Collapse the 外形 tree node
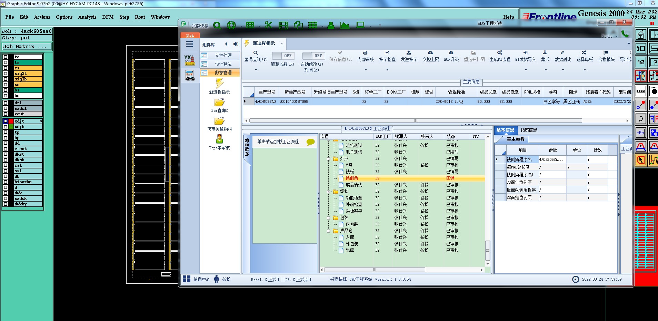This screenshot has height=321, width=658. point(329,159)
